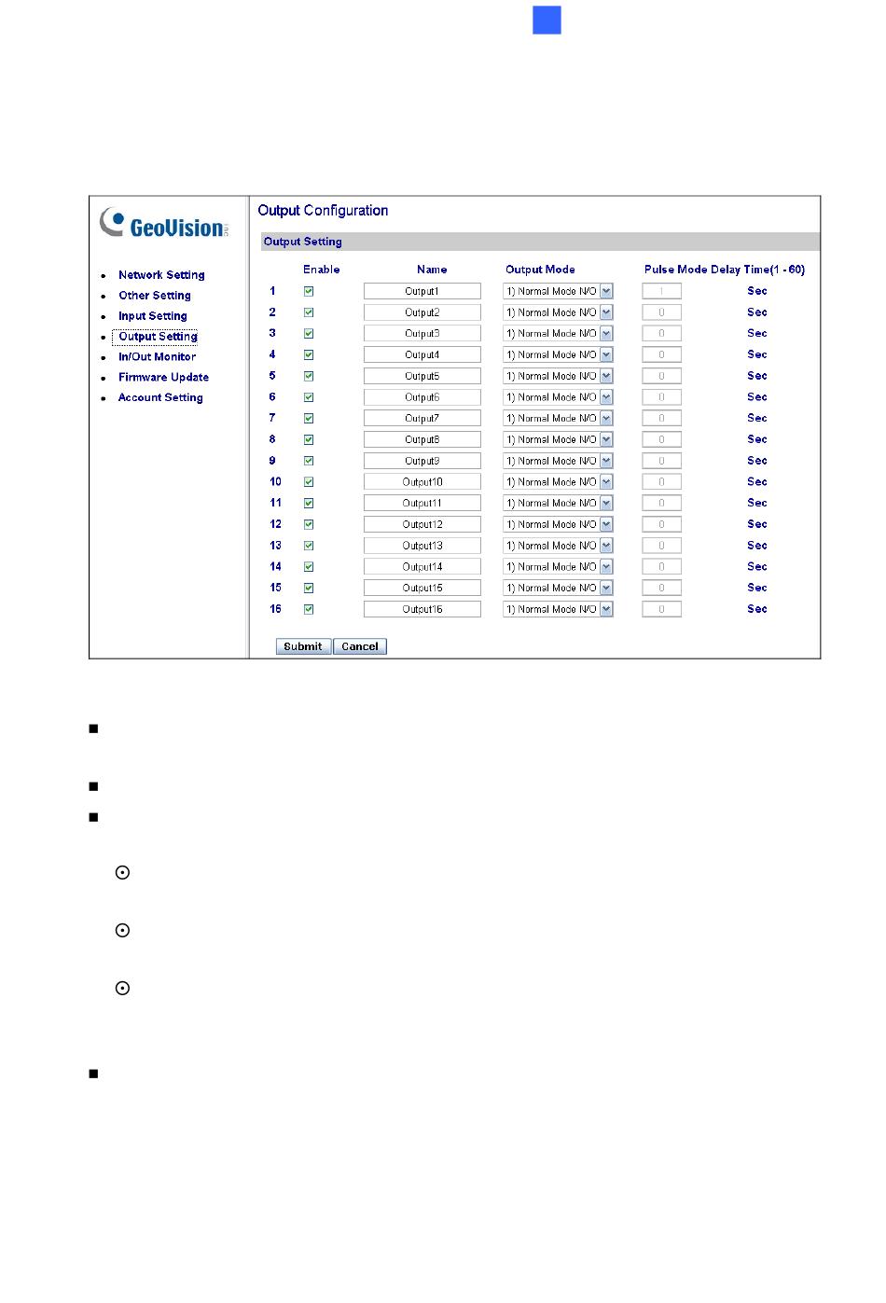Image resolution: width=886 pixels, height=1303 pixels.
Task: Edit the Output5 name field
Action: click(x=422, y=377)
